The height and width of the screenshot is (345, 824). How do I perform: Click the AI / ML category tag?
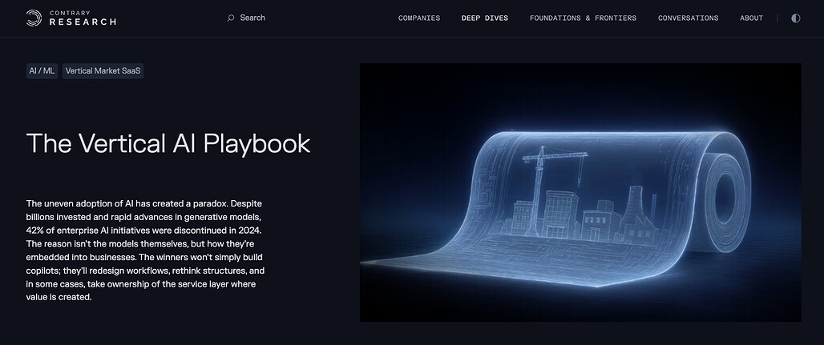pyautogui.click(x=42, y=70)
